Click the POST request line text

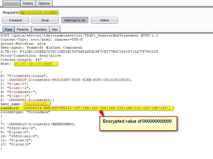pos(79,35)
